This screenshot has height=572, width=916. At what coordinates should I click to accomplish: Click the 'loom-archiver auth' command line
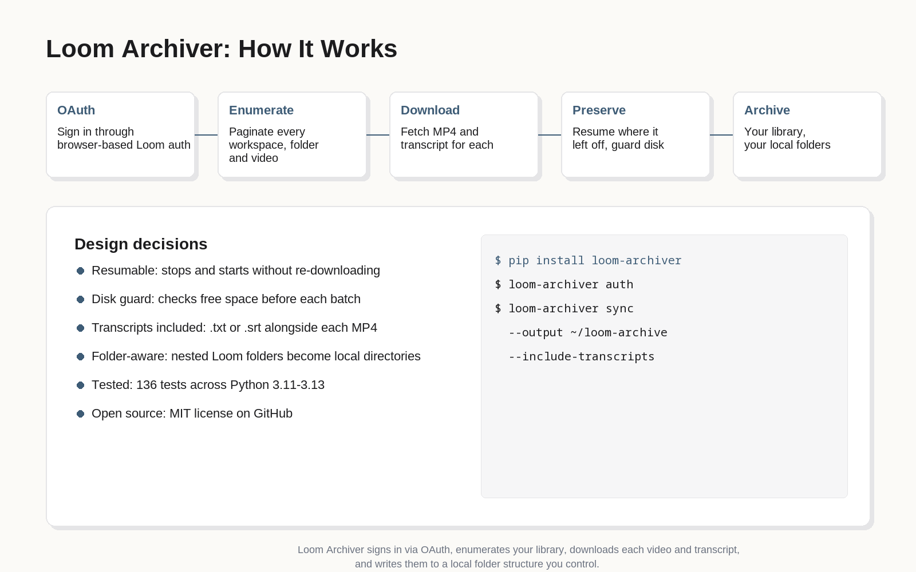pos(564,284)
